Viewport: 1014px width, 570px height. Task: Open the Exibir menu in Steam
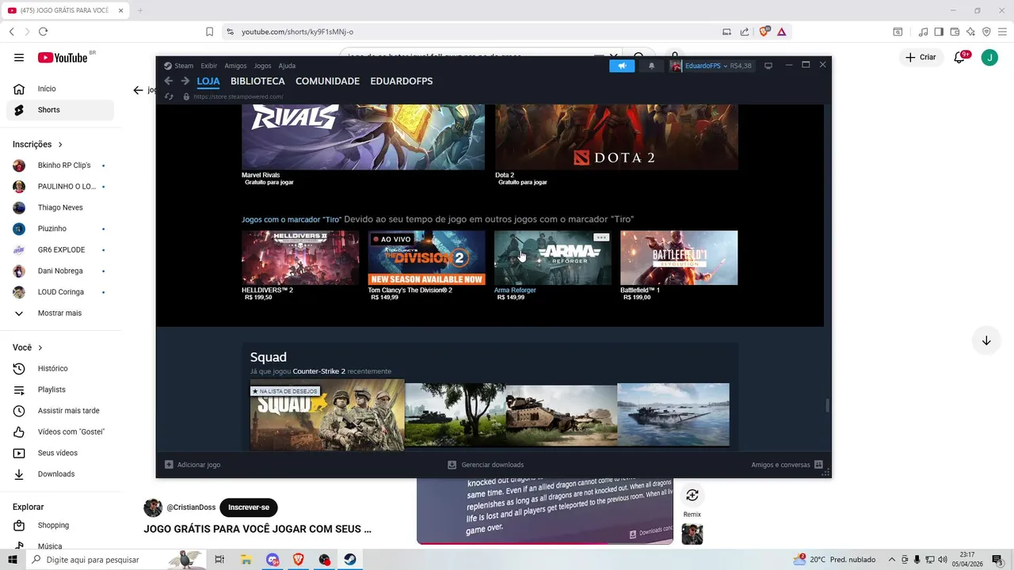[x=208, y=66]
